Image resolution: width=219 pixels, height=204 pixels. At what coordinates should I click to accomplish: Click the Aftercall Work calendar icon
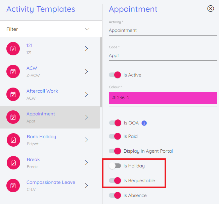pos(13,94)
